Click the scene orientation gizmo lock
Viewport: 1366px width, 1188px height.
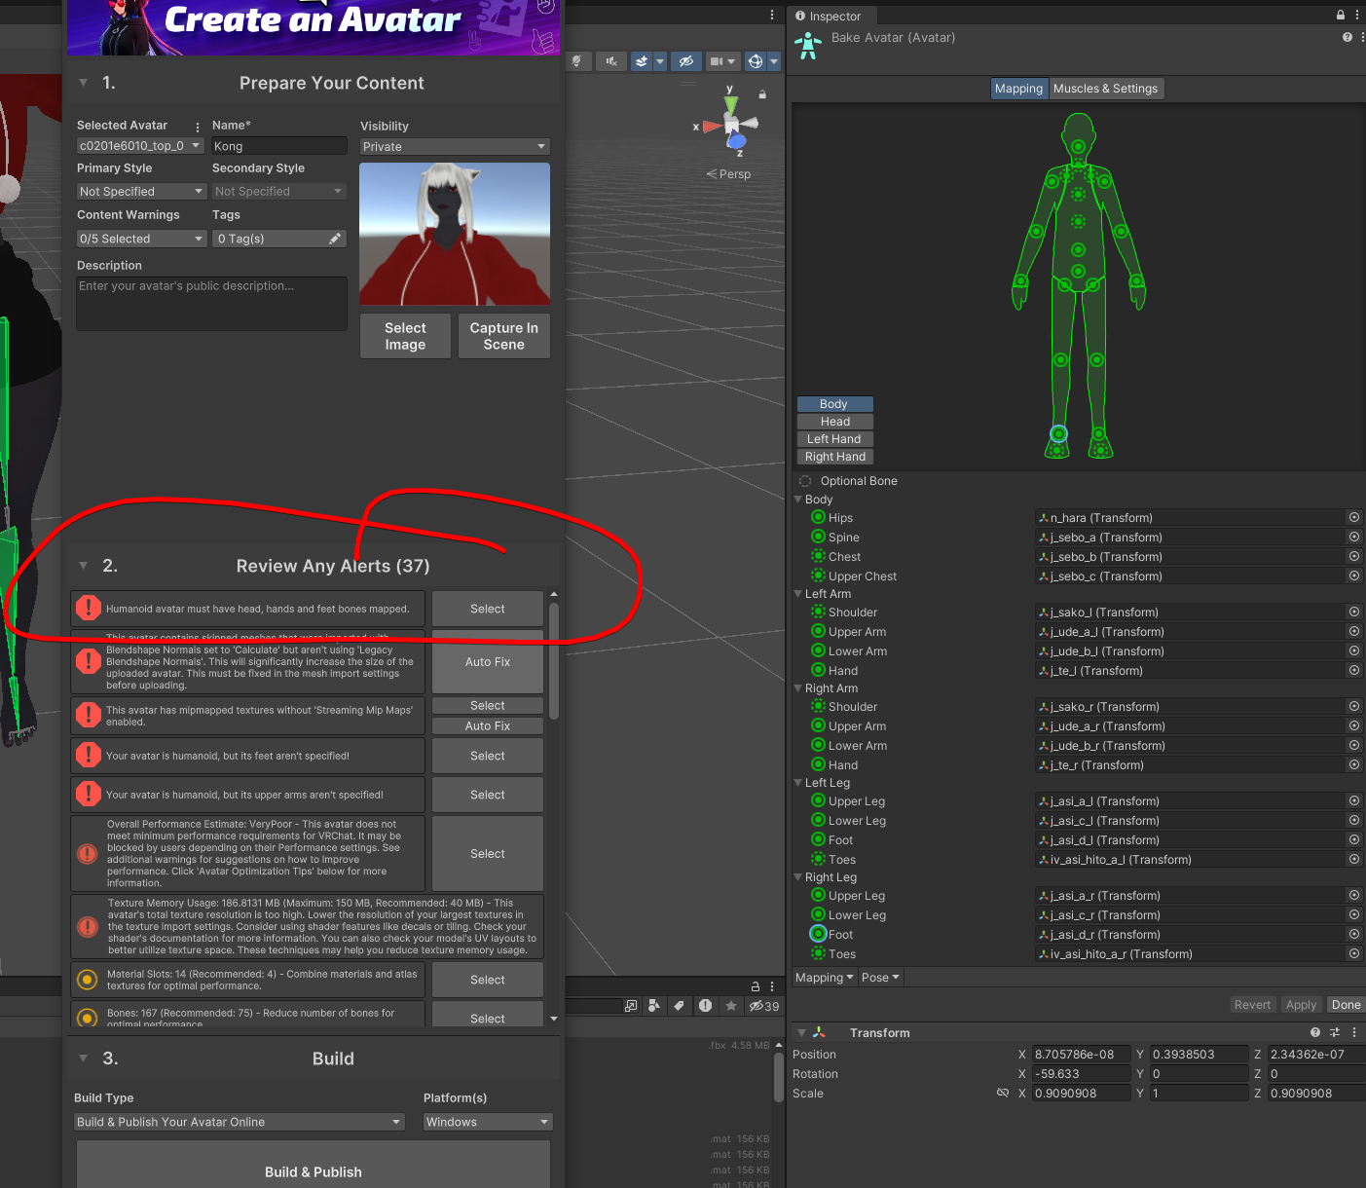(762, 94)
